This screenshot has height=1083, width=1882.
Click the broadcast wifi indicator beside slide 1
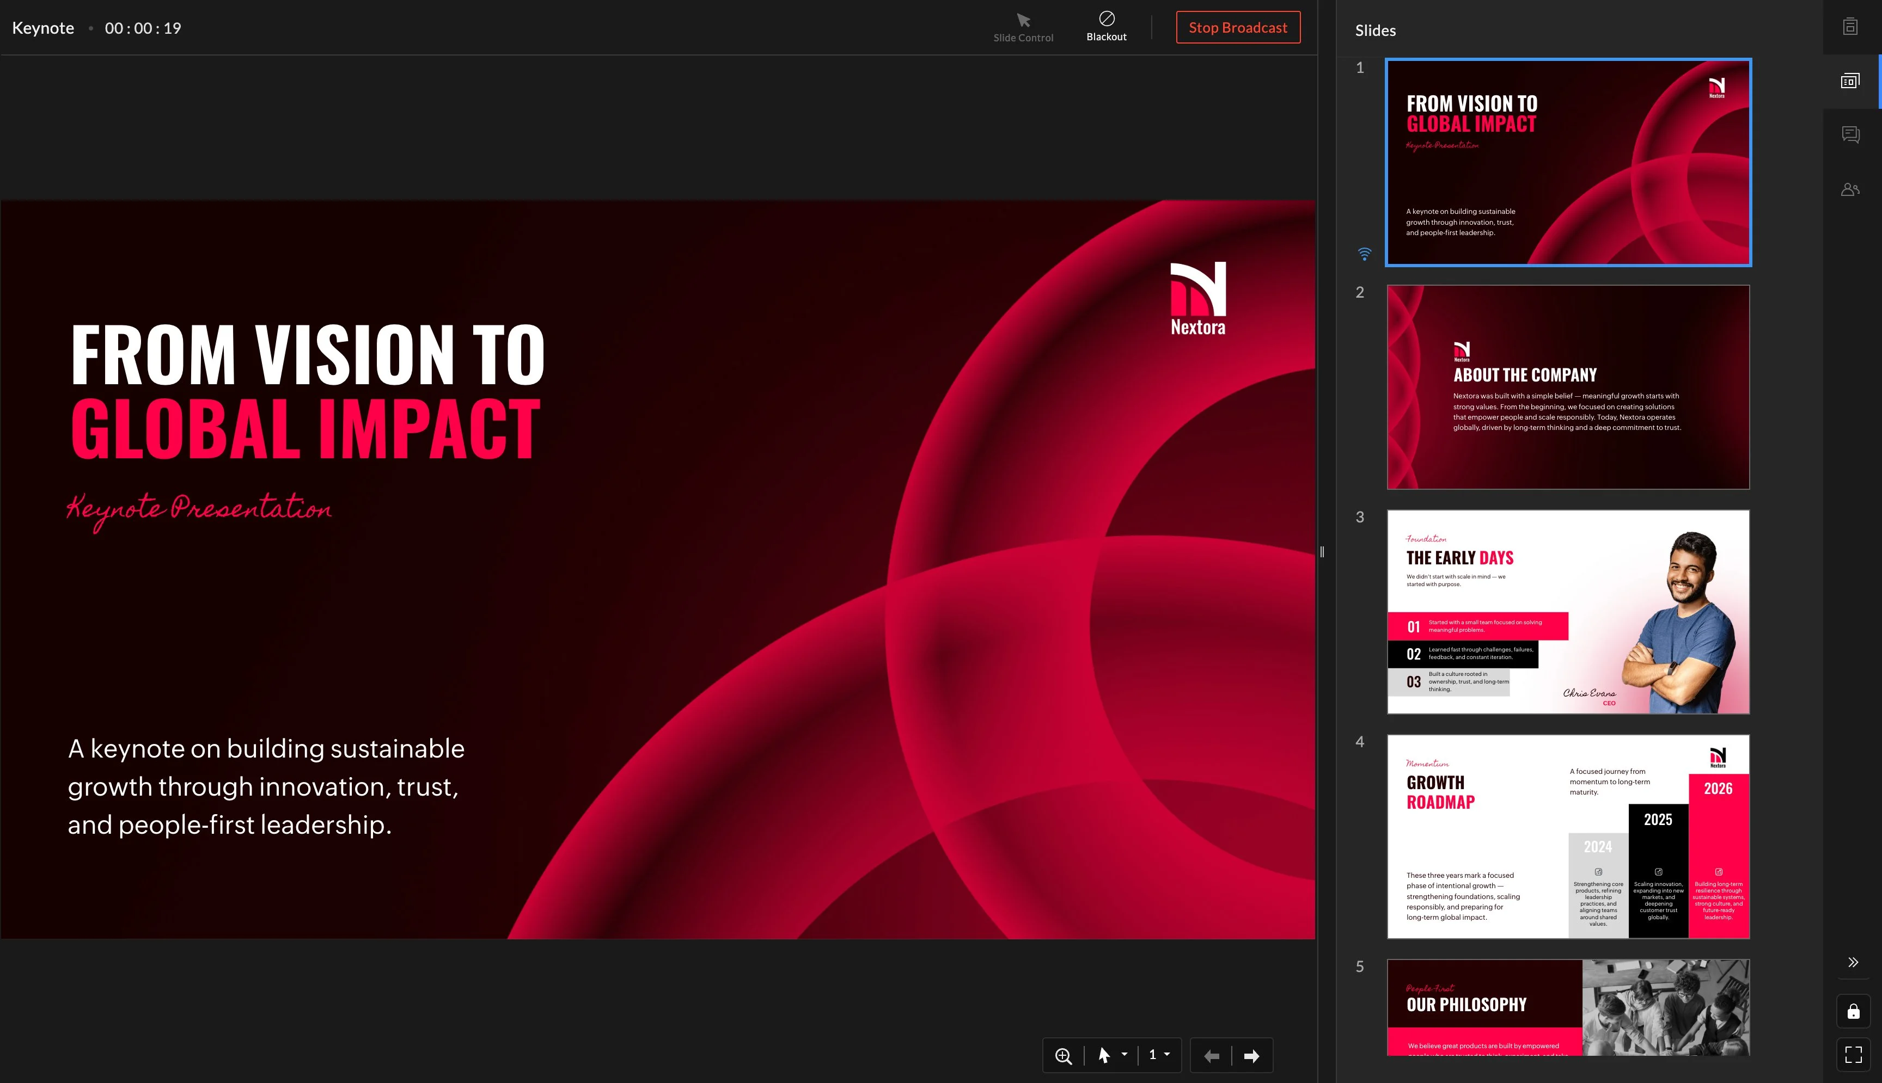pyautogui.click(x=1364, y=254)
